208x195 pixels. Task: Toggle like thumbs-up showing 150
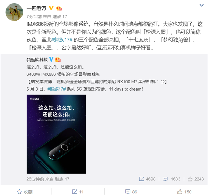[184, 192]
